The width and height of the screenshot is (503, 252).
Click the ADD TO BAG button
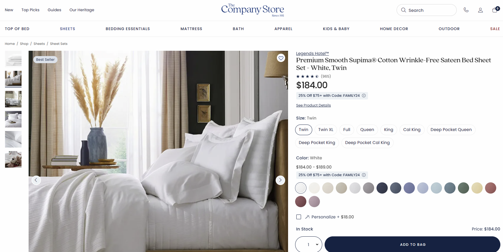(x=412, y=244)
